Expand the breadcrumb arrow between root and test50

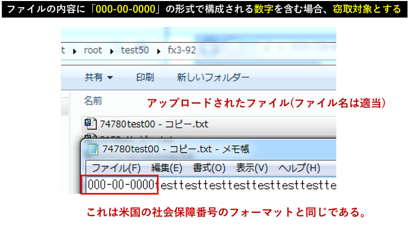click(111, 50)
